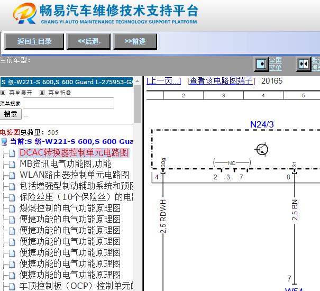Viewport: 320px width, 291px height.
Task: Click 菜单展开 text to expand menu
Action: pos(21,93)
